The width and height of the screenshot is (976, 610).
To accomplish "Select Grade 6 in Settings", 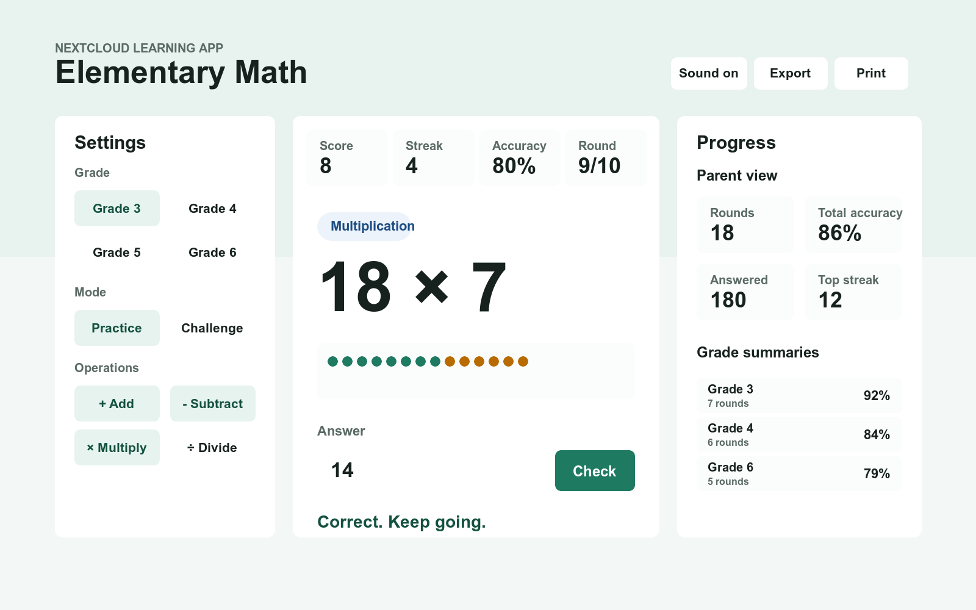I will pyautogui.click(x=212, y=253).
